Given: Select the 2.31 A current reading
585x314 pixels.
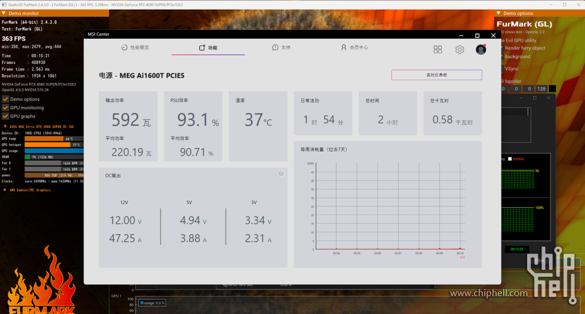Looking at the screenshot, I should [258, 238].
